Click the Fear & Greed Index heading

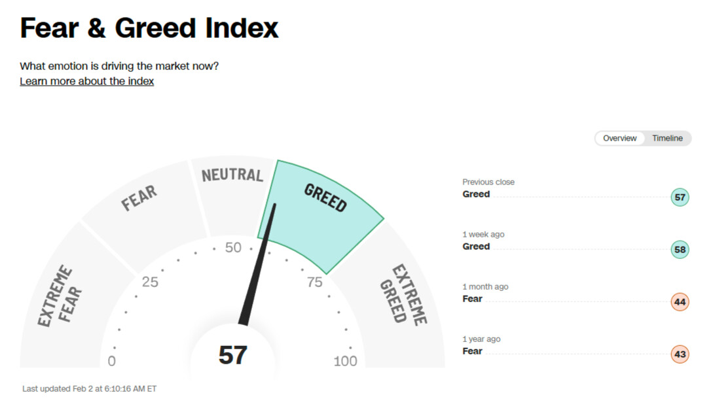[149, 28]
